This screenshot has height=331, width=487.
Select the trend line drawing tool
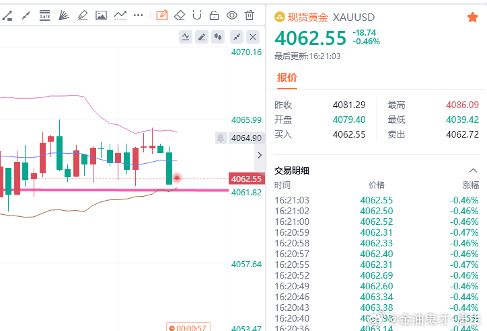pyautogui.click(x=7, y=15)
